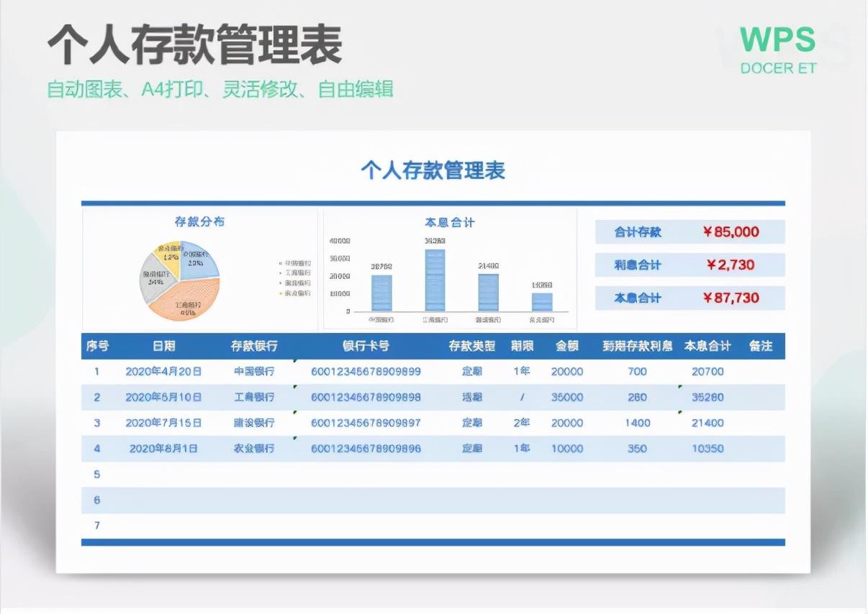Click the 中国银行 bar in bar chart
Image resolution: width=868 pixels, height=614 pixels.
(381, 293)
